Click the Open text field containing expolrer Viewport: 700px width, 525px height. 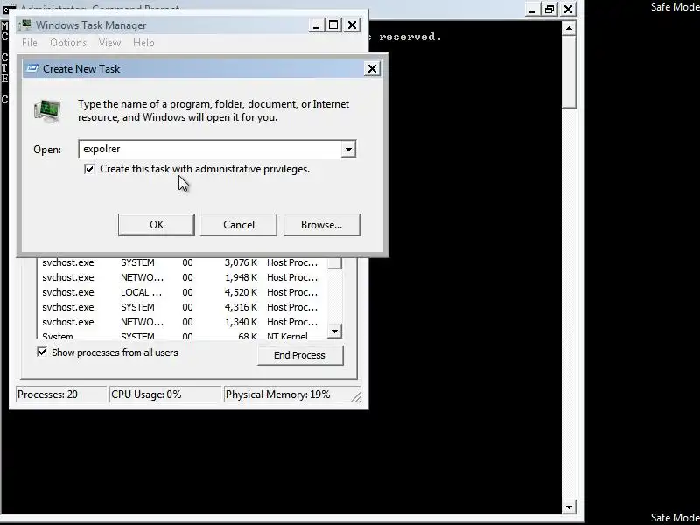click(210, 149)
